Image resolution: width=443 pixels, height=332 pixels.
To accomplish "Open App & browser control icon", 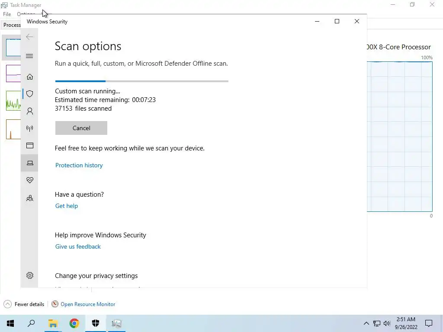I will click(x=30, y=145).
